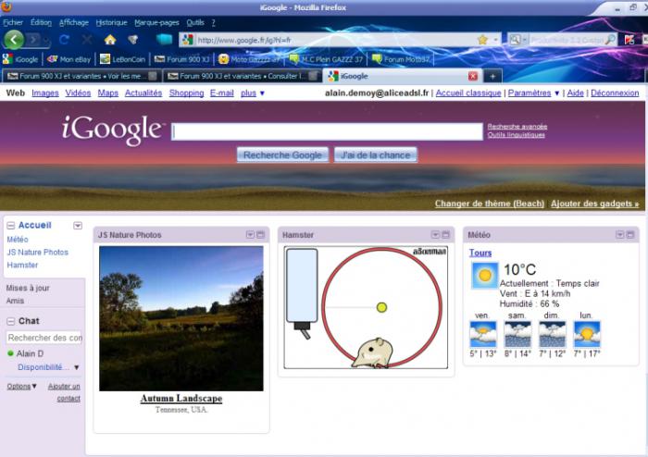Open the Mon eBay bookmark
The height and width of the screenshot is (457, 648).
click(69, 59)
